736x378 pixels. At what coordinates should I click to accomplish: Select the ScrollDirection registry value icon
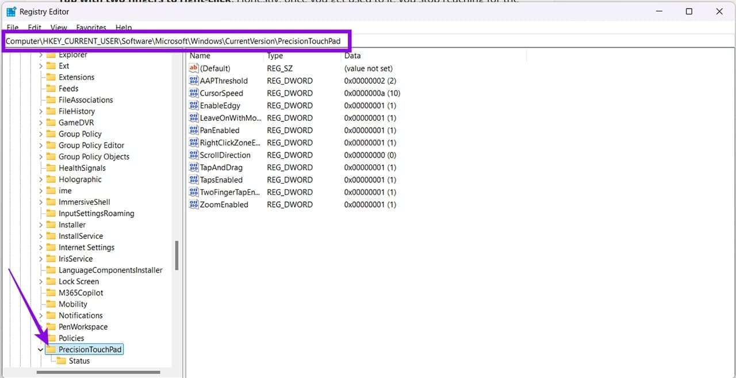[x=194, y=155]
